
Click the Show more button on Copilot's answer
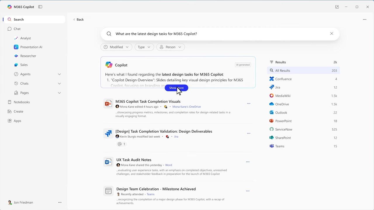(176, 88)
